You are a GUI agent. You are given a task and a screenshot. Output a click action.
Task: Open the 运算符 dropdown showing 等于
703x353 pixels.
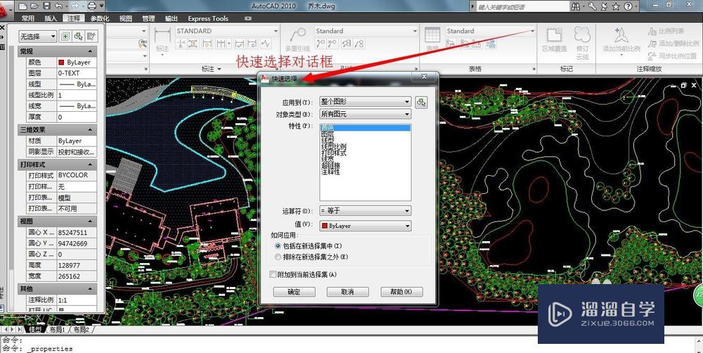(365, 210)
